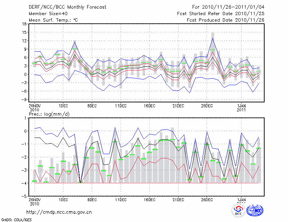Click the BCC logo icon
The width and height of the screenshot is (288, 222).
(x=238, y=211)
